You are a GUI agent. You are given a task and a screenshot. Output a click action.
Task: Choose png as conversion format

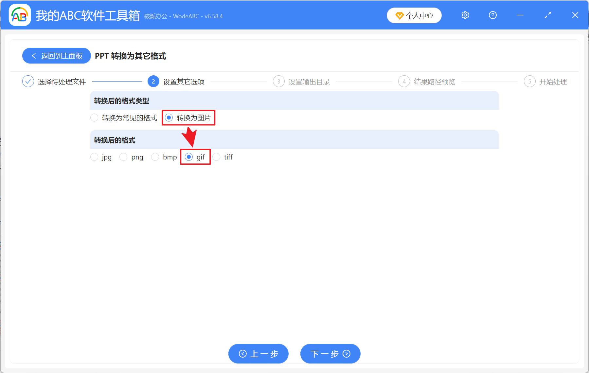tap(123, 157)
